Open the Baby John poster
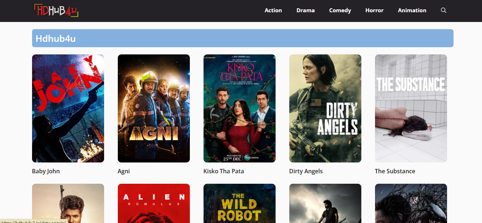Viewport: 482px width, 223px height. (68, 108)
